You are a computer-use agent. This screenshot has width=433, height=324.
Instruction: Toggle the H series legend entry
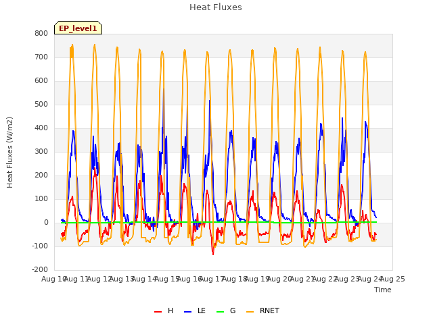(x=164, y=310)
